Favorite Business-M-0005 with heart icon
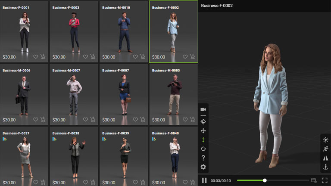 tap(185, 120)
